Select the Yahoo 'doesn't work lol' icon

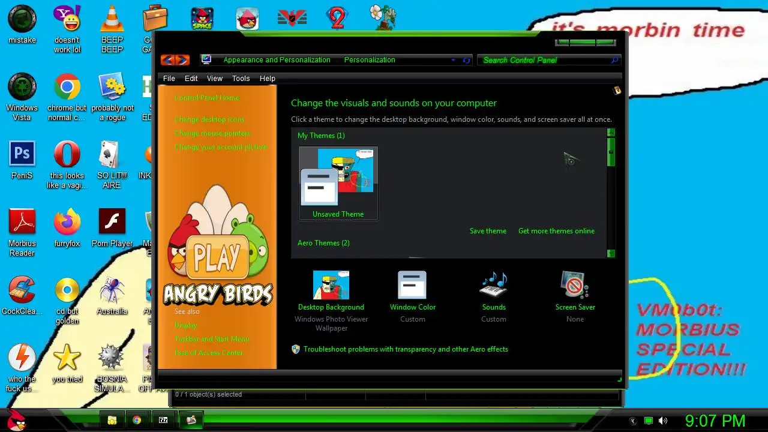pos(67,29)
